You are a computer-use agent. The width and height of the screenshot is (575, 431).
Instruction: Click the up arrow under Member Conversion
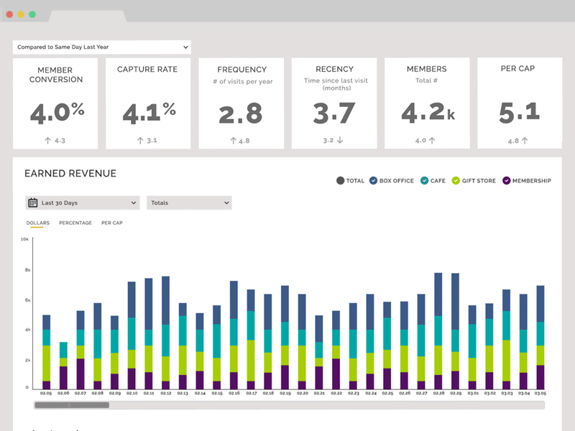[47, 141]
